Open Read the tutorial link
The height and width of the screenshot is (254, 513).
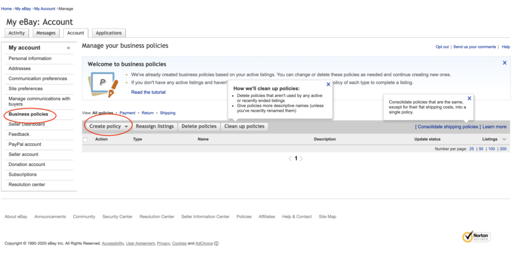pyautogui.click(x=148, y=92)
